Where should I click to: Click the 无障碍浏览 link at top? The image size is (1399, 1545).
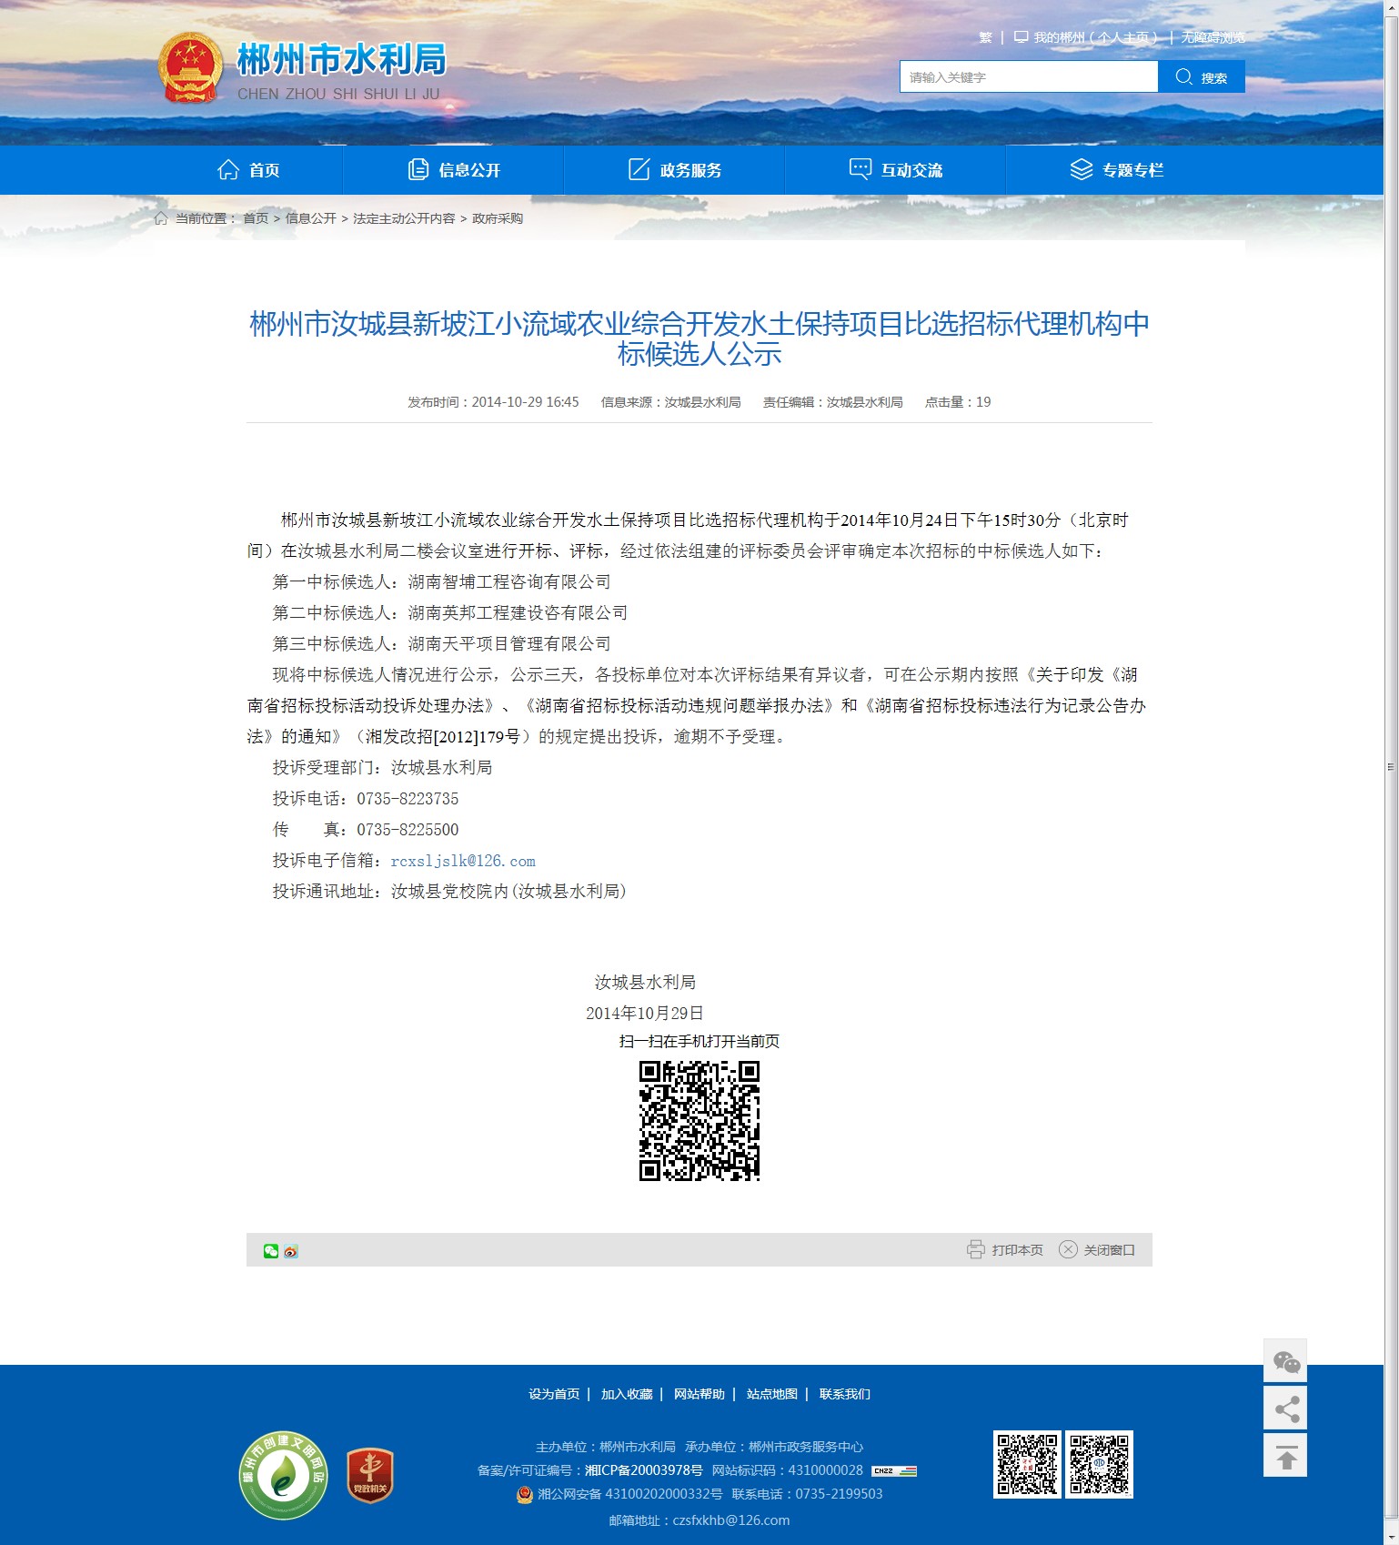coord(1213,37)
